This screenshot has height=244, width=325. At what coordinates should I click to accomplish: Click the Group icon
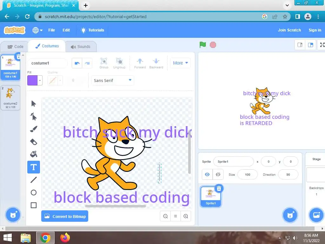click(x=104, y=63)
